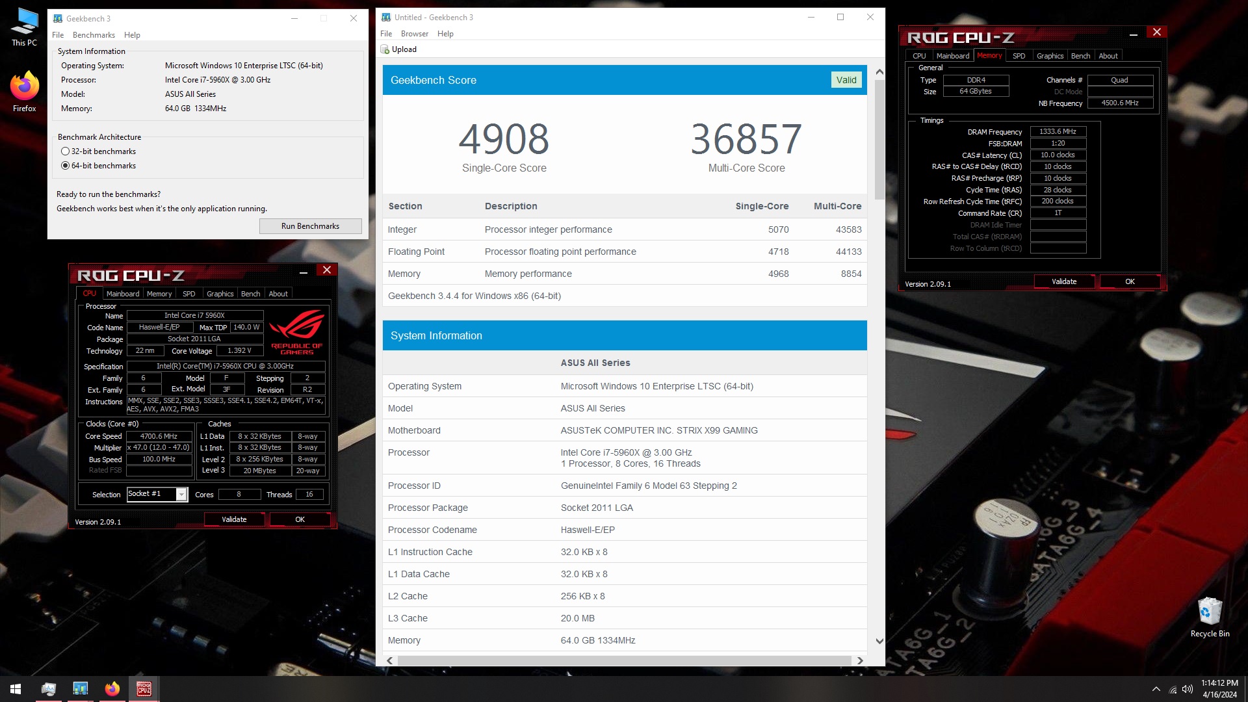
Task: Click Validate in left CPU-Z window
Action: (x=234, y=519)
